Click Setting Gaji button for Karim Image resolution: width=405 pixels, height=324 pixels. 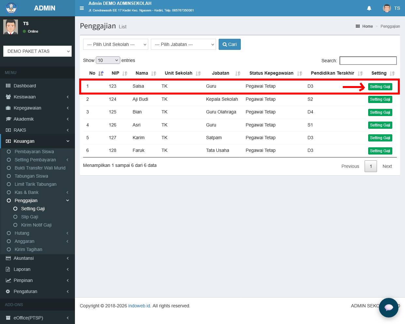coord(380,138)
